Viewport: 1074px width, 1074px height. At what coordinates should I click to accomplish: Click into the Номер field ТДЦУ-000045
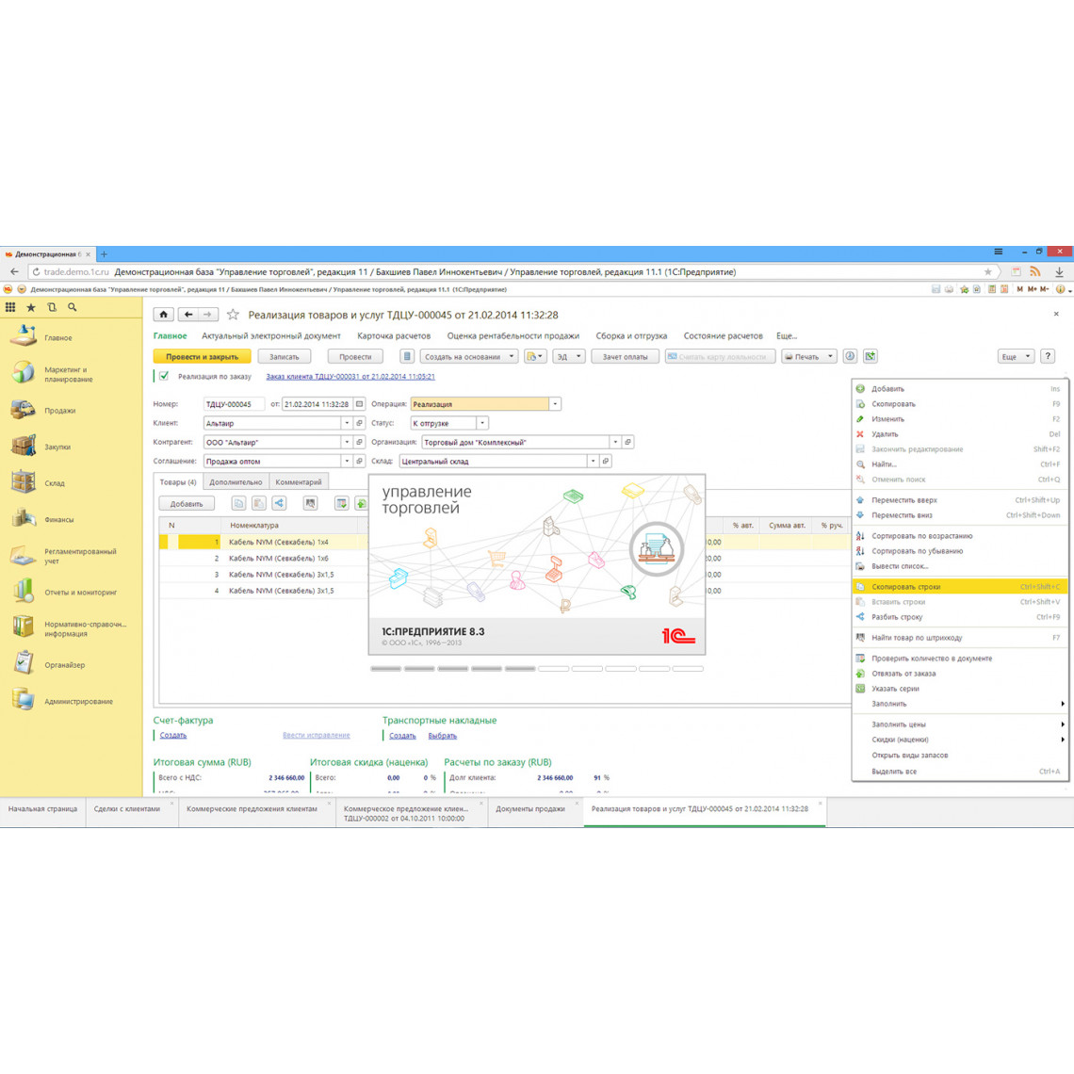234,404
